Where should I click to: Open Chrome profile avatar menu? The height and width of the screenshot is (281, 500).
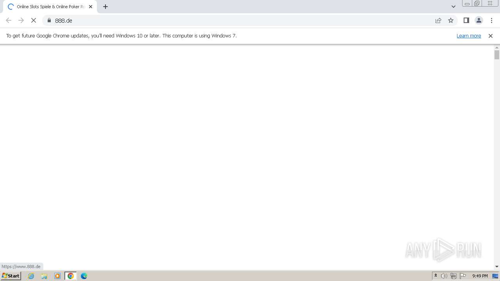pos(479,20)
